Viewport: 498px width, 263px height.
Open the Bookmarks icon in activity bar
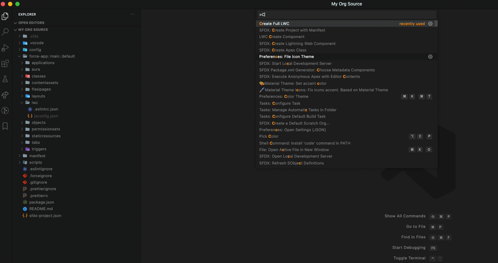[5, 126]
